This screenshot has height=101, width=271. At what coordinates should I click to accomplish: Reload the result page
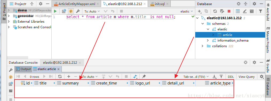tap(60, 76)
